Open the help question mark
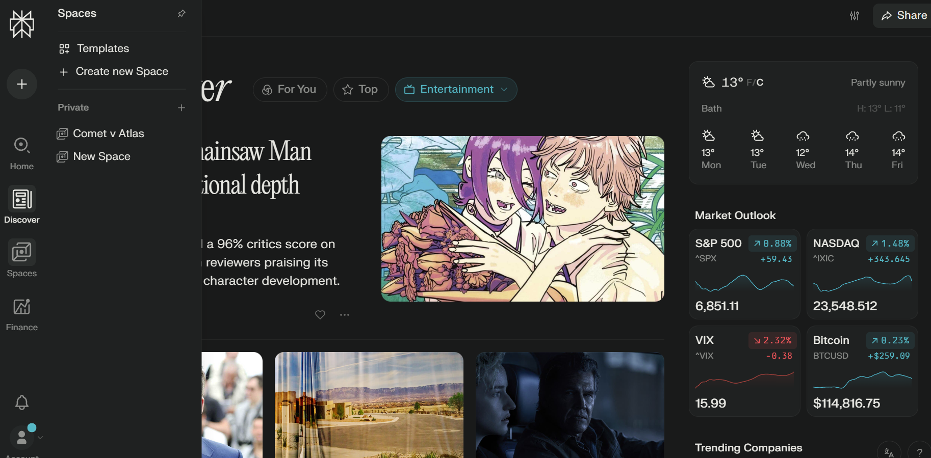 click(x=919, y=452)
